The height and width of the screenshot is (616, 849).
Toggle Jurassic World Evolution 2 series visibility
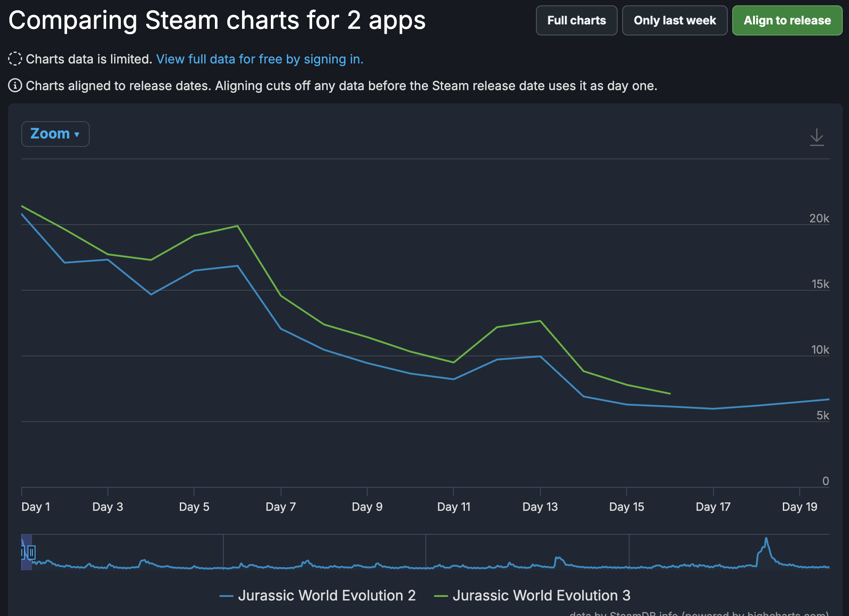tap(318, 596)
